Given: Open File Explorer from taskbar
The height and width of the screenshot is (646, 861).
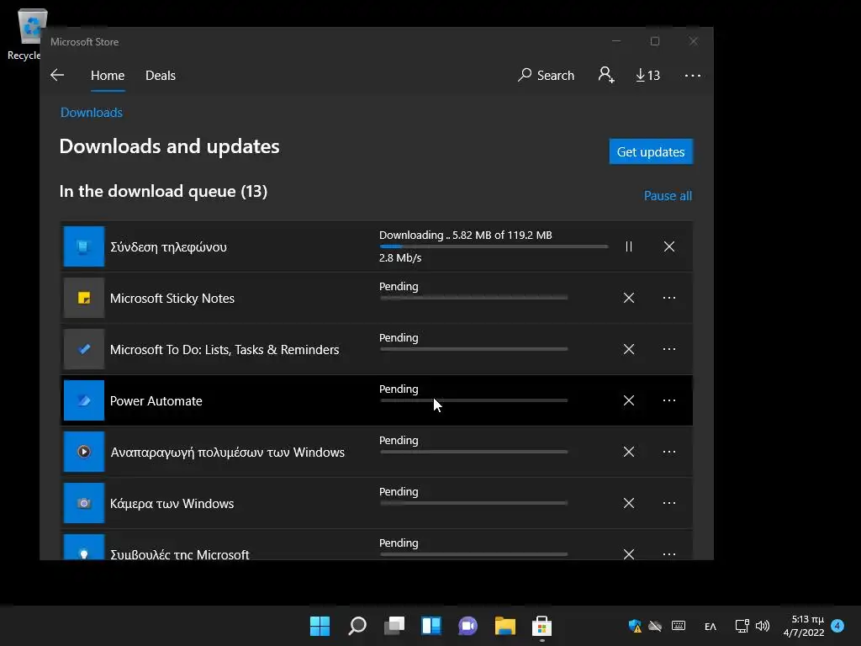Looking at the screenshot, I should [504, 626].
